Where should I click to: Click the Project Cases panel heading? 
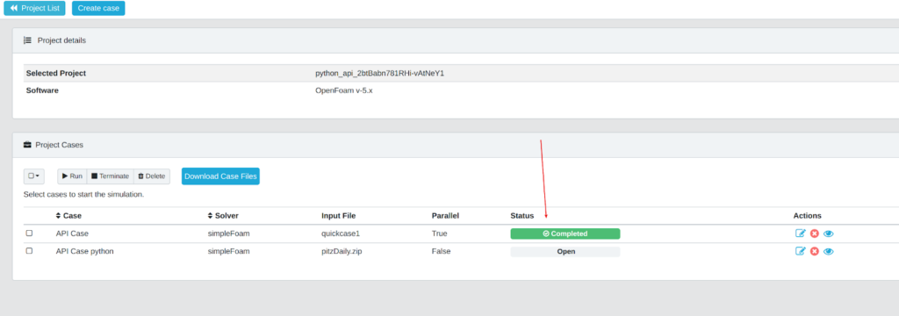[60, 145]
